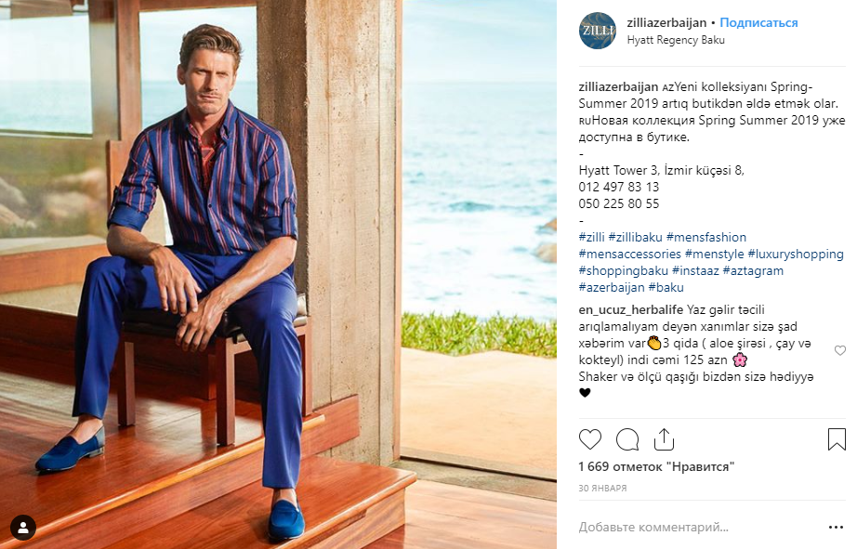Viewport: 857px width, 549px height.
Task: Like the post with the heart icon
Action: 589,439
